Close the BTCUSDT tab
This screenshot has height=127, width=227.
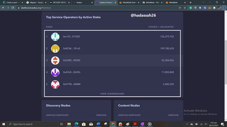[x=69, y=2]
